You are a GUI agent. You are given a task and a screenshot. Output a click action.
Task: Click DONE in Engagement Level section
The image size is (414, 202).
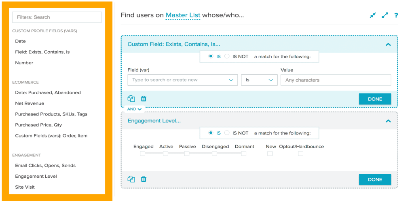(x=375, y=179)
